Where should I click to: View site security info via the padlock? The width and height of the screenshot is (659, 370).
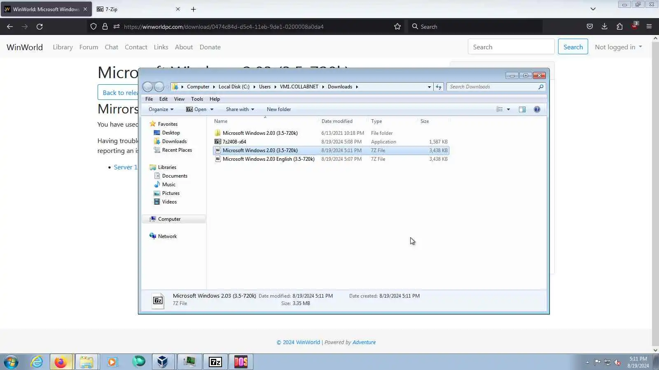tap(105, 27)
